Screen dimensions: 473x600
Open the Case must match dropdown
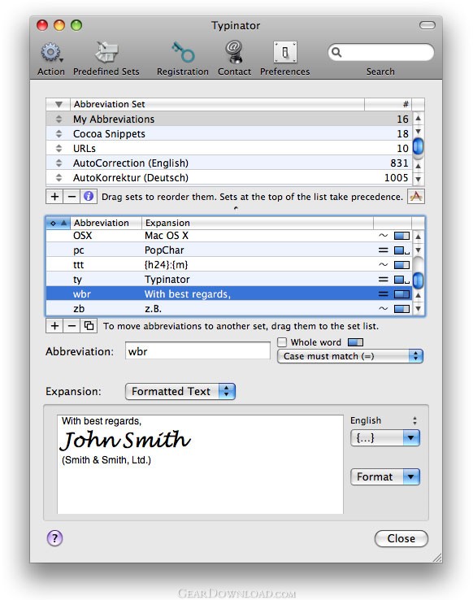click(350, 356)
